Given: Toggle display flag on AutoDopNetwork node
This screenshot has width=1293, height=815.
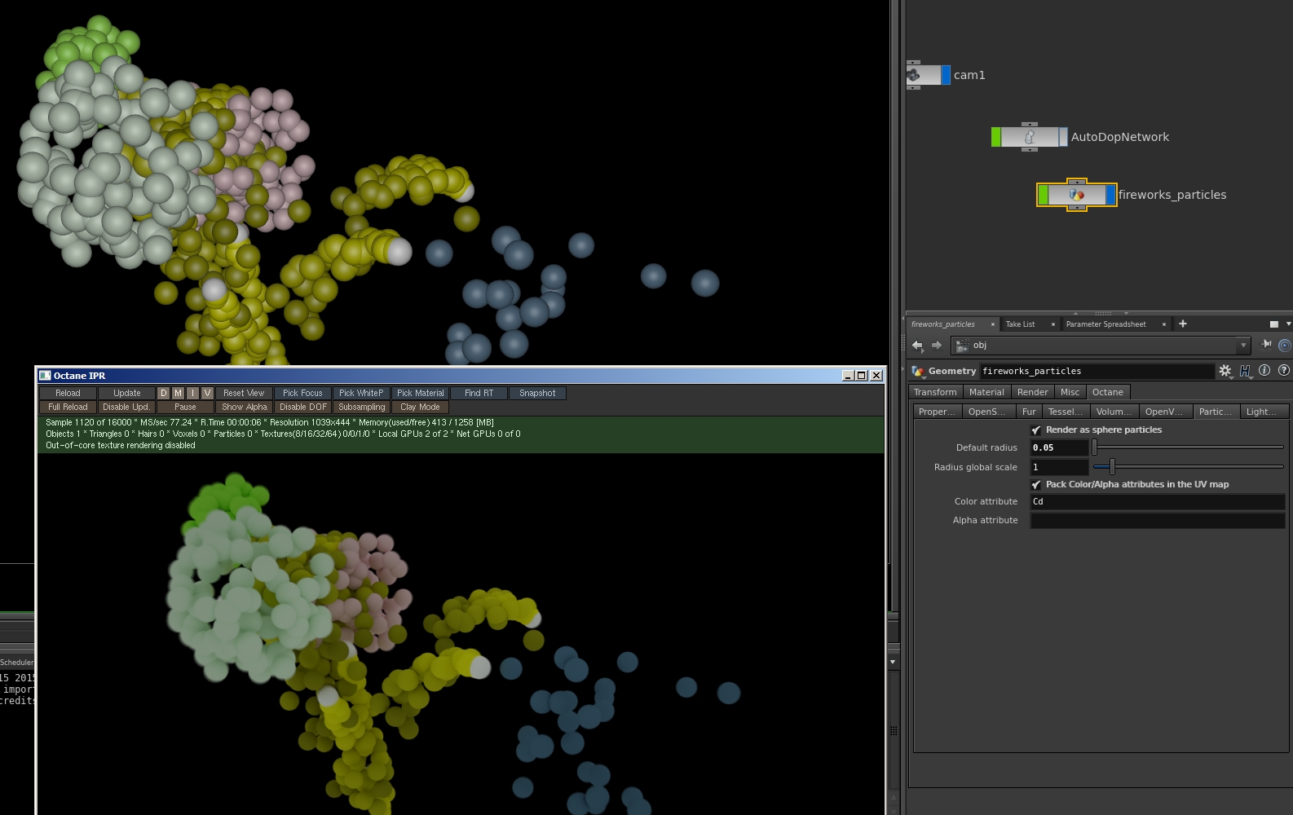Looking at the screenshot, I should pyautogui.click(x=1063, y=137).
